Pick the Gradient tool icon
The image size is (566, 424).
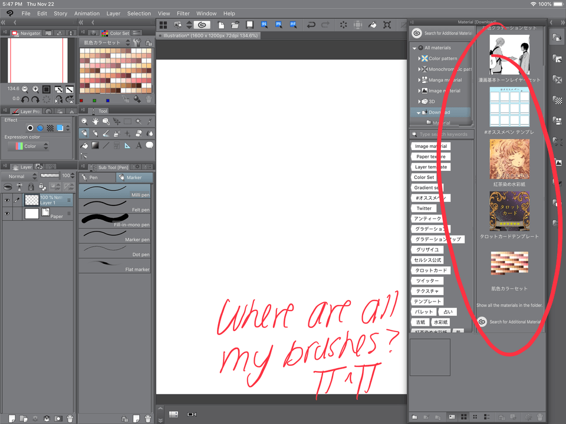point(95,145)
